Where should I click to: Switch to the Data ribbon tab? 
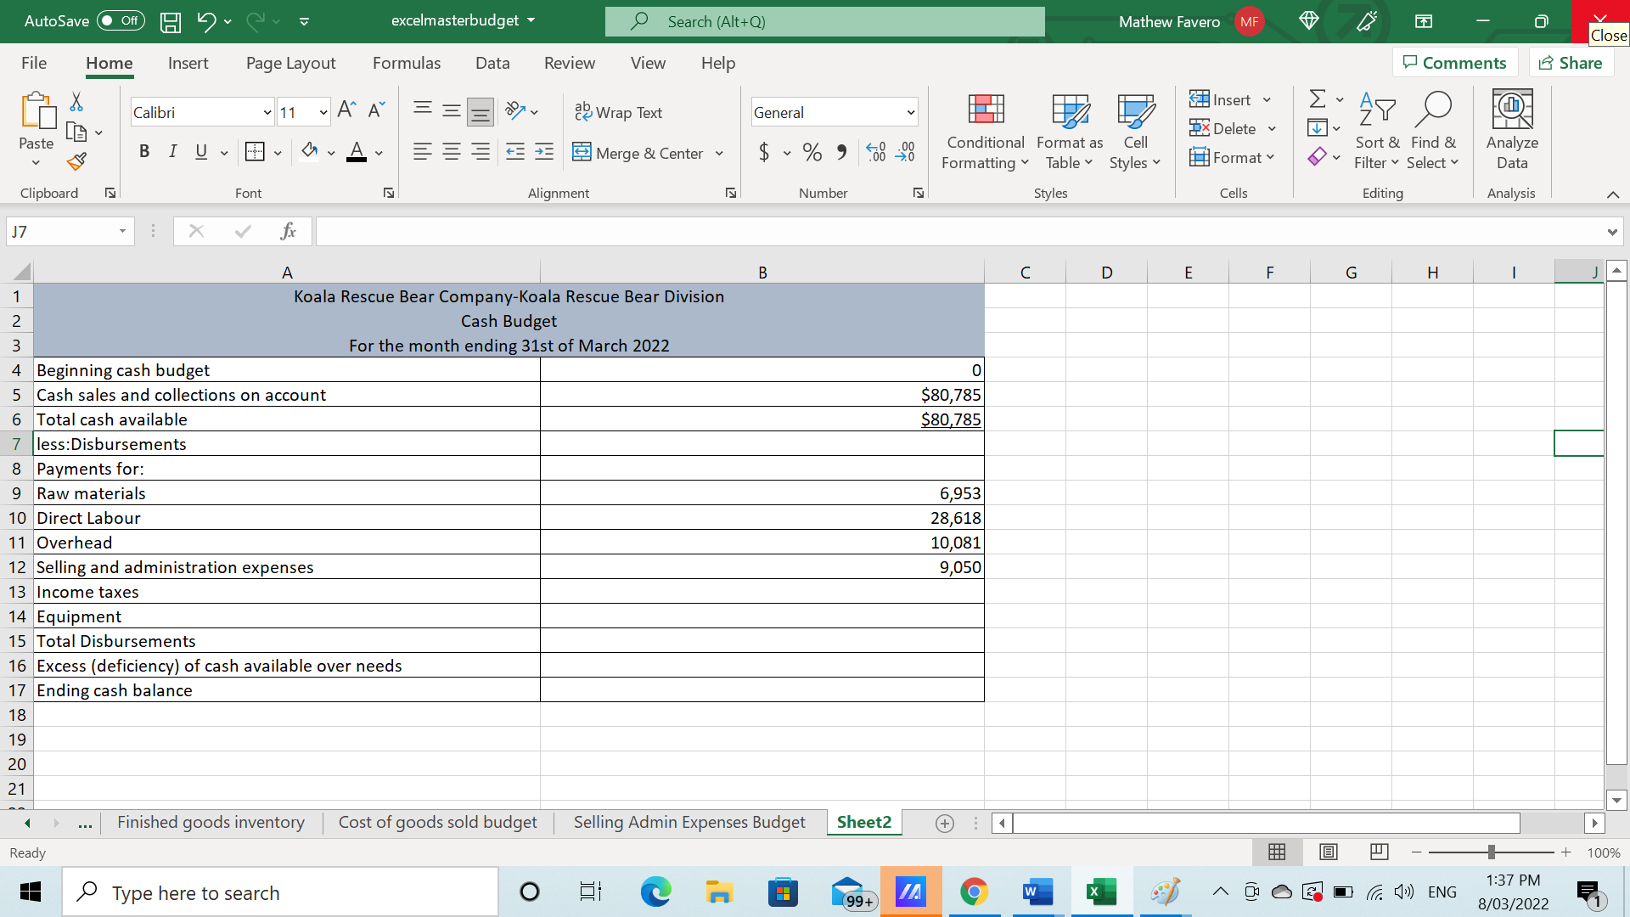tap(492, 63)
